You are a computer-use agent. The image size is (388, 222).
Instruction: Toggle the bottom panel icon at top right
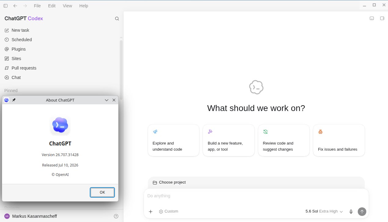[372, 18]
